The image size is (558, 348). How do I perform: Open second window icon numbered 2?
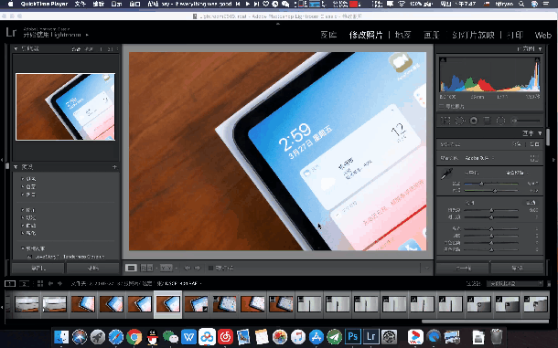(x=24, y=283)
